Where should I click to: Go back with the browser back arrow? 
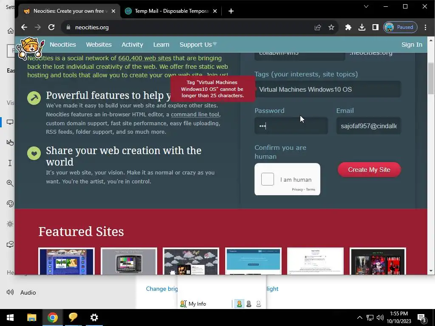(x=24, y=27)
